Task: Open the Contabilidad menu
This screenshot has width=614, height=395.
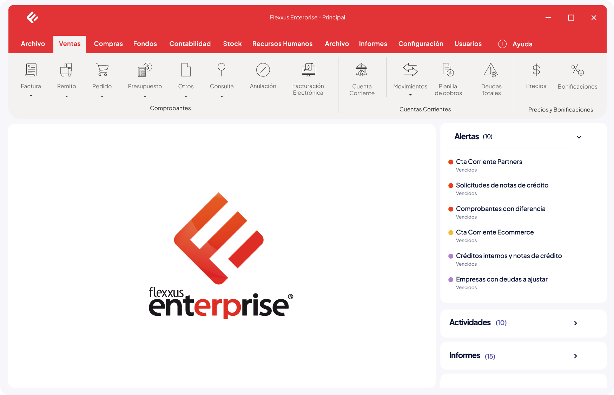Action: [x=190, y=44]
